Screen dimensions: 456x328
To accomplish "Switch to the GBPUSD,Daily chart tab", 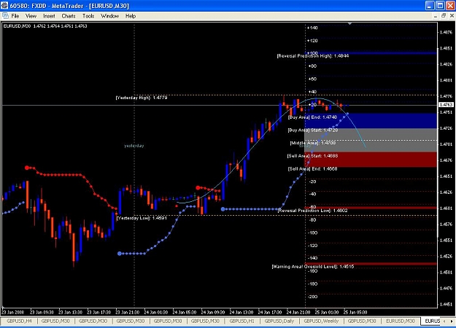I will [279, 321].
